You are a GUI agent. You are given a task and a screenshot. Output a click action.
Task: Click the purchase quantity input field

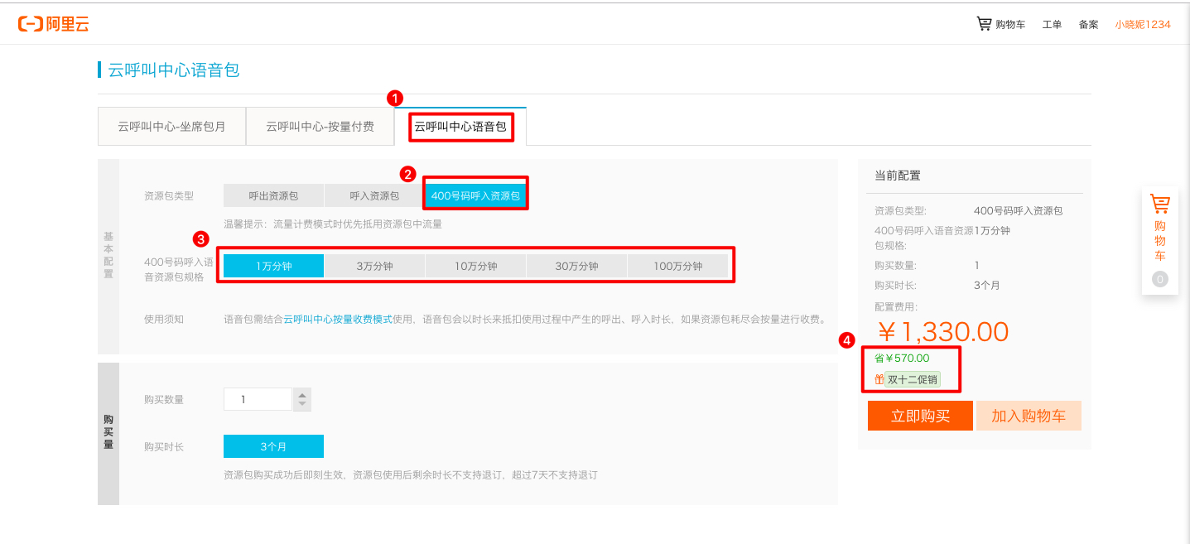tap(258, 399)
